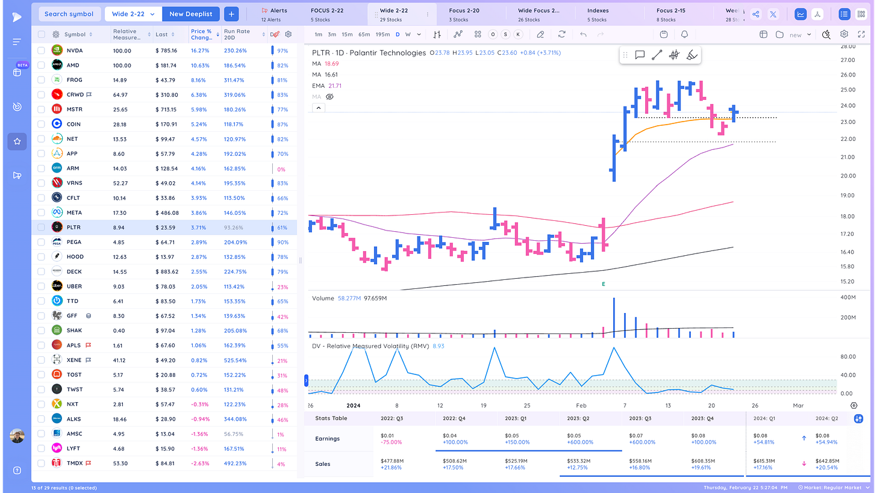The image size is (877, 493).
Task: Check the NVDA row checkbox
Action: pyautogui.click(x=41, y=51)
